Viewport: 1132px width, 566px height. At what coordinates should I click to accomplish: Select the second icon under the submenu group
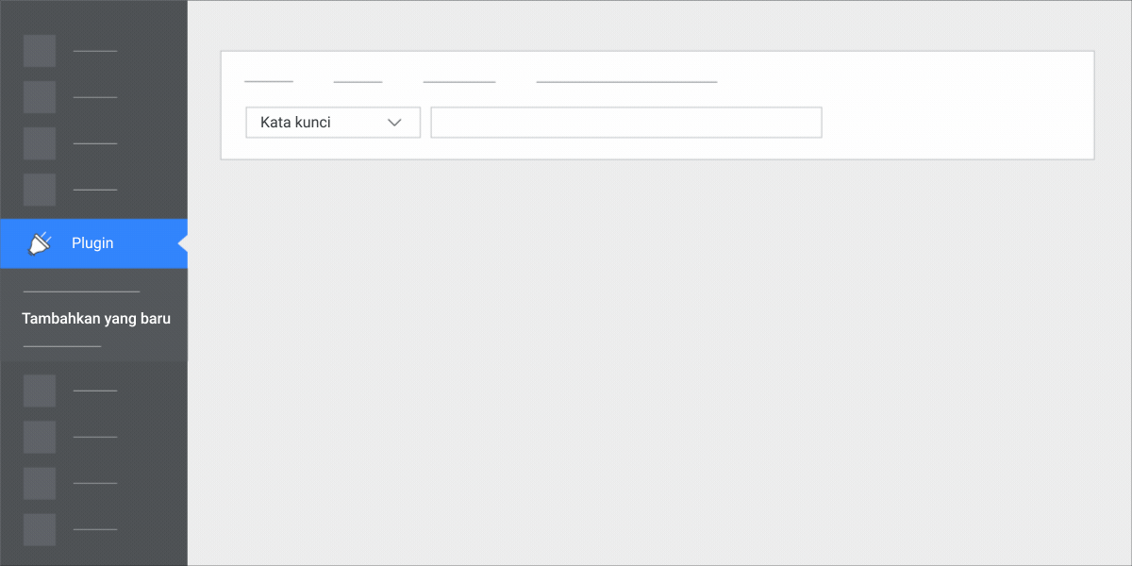click(39, 436)
